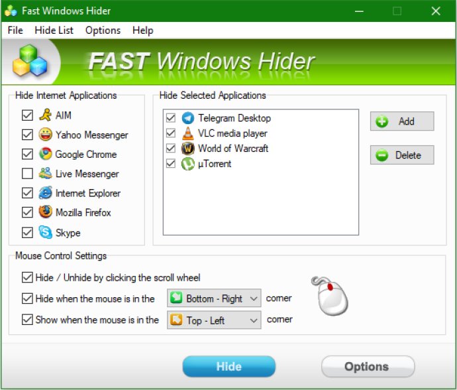This screenshot has height=390, width=457.
Task: Select the VLC media player list entry
Action: [x=260, y=133]
